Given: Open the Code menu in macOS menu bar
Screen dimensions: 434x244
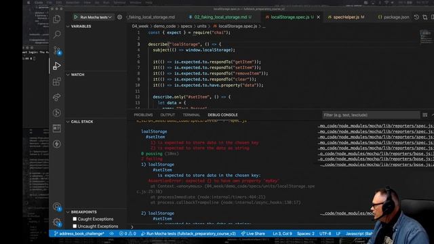Looking at the screenshot, I should (x=39, y=3).
